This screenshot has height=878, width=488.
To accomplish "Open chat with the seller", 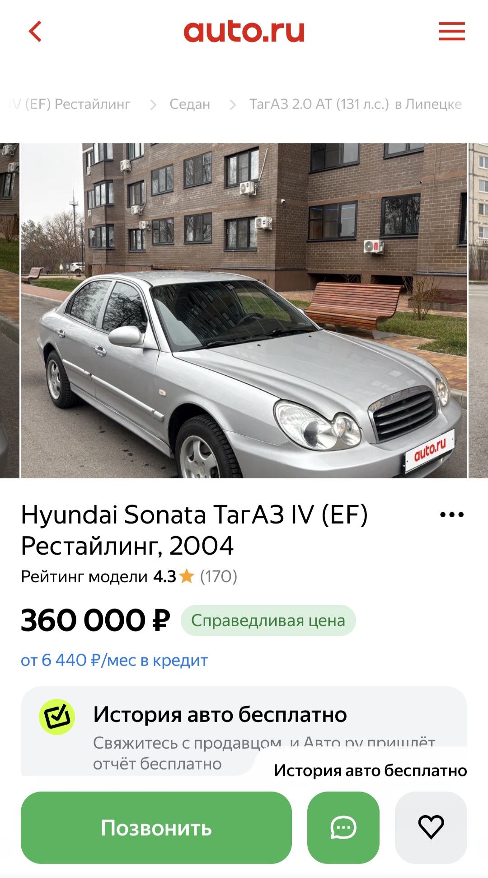I will pyautogui.click(x=343, y=827).
